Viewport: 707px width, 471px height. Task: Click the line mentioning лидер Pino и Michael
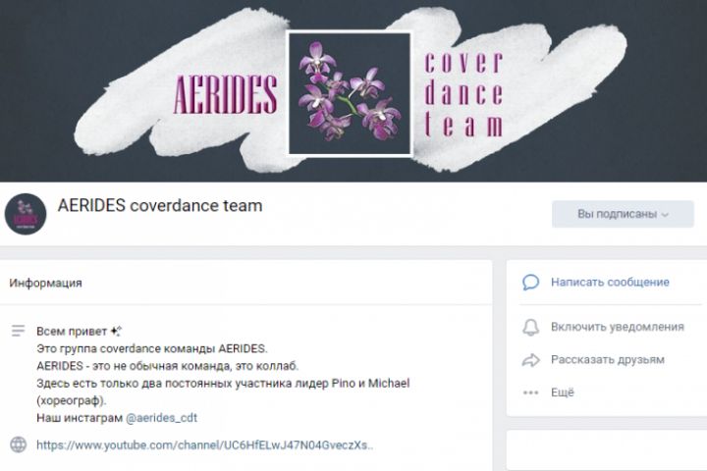pos(223,384)
